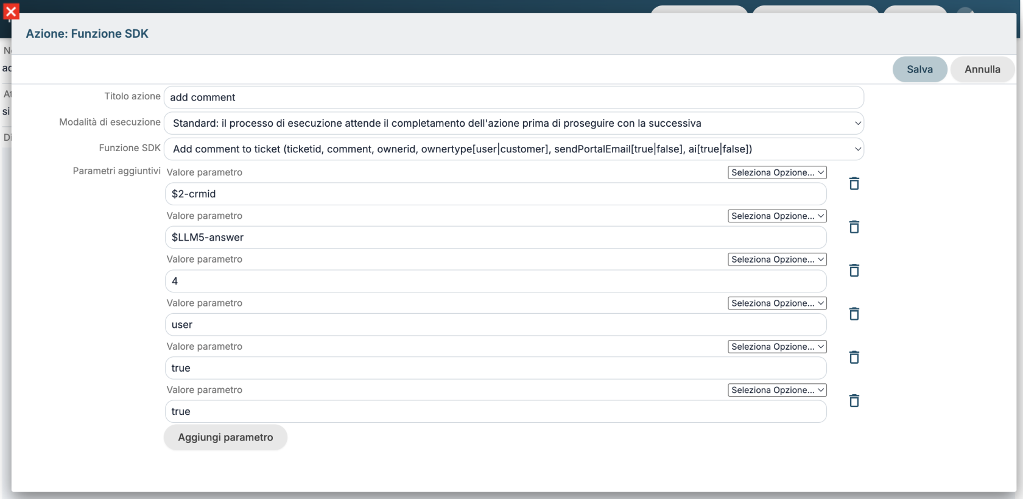Click the fifth parameter input with 'true'
The height and width of the screenshot is (499, 1023).
tap(496, 368)
